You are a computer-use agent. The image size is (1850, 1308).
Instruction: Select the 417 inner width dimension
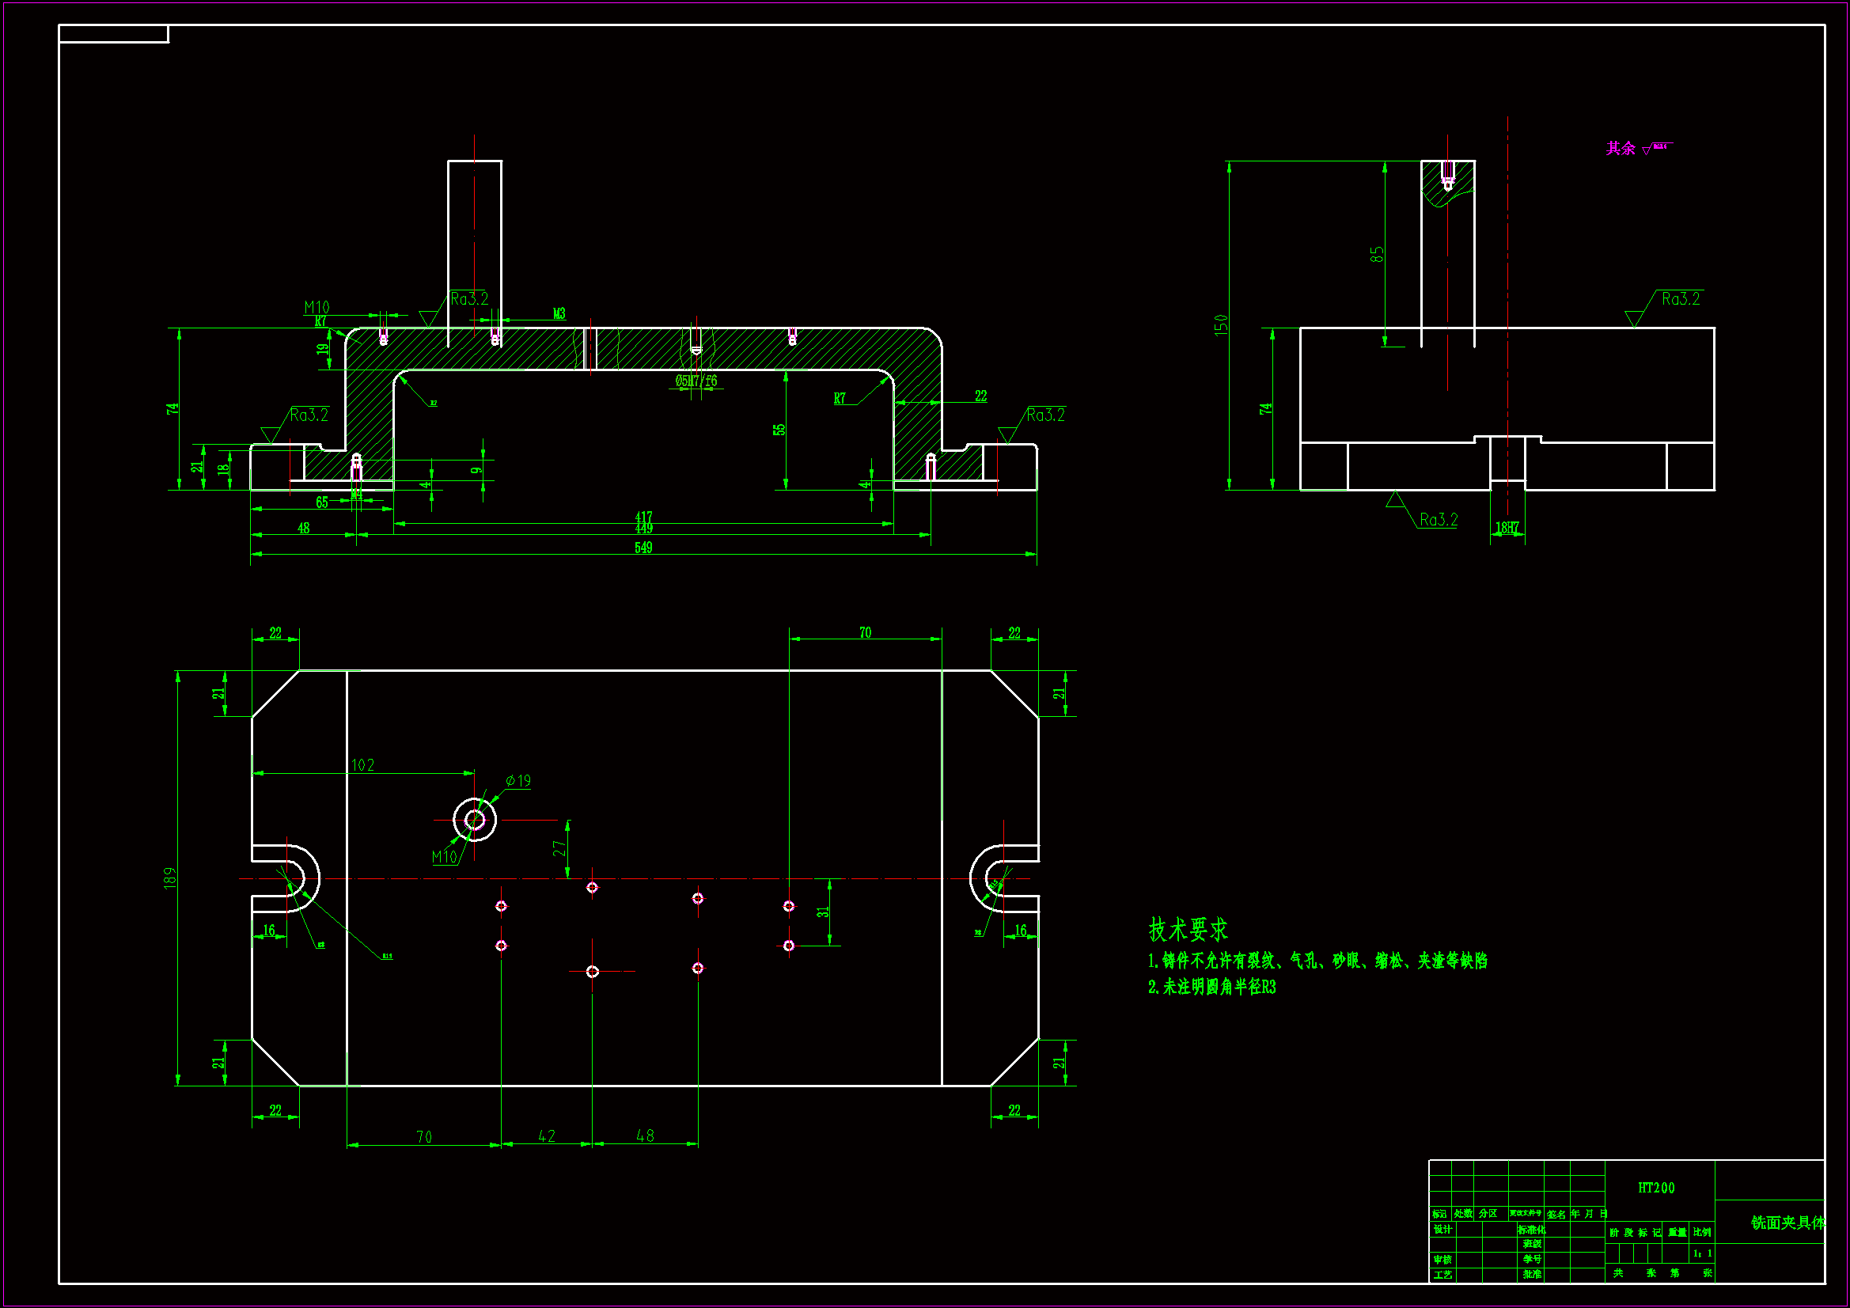(x=643, y=517)
